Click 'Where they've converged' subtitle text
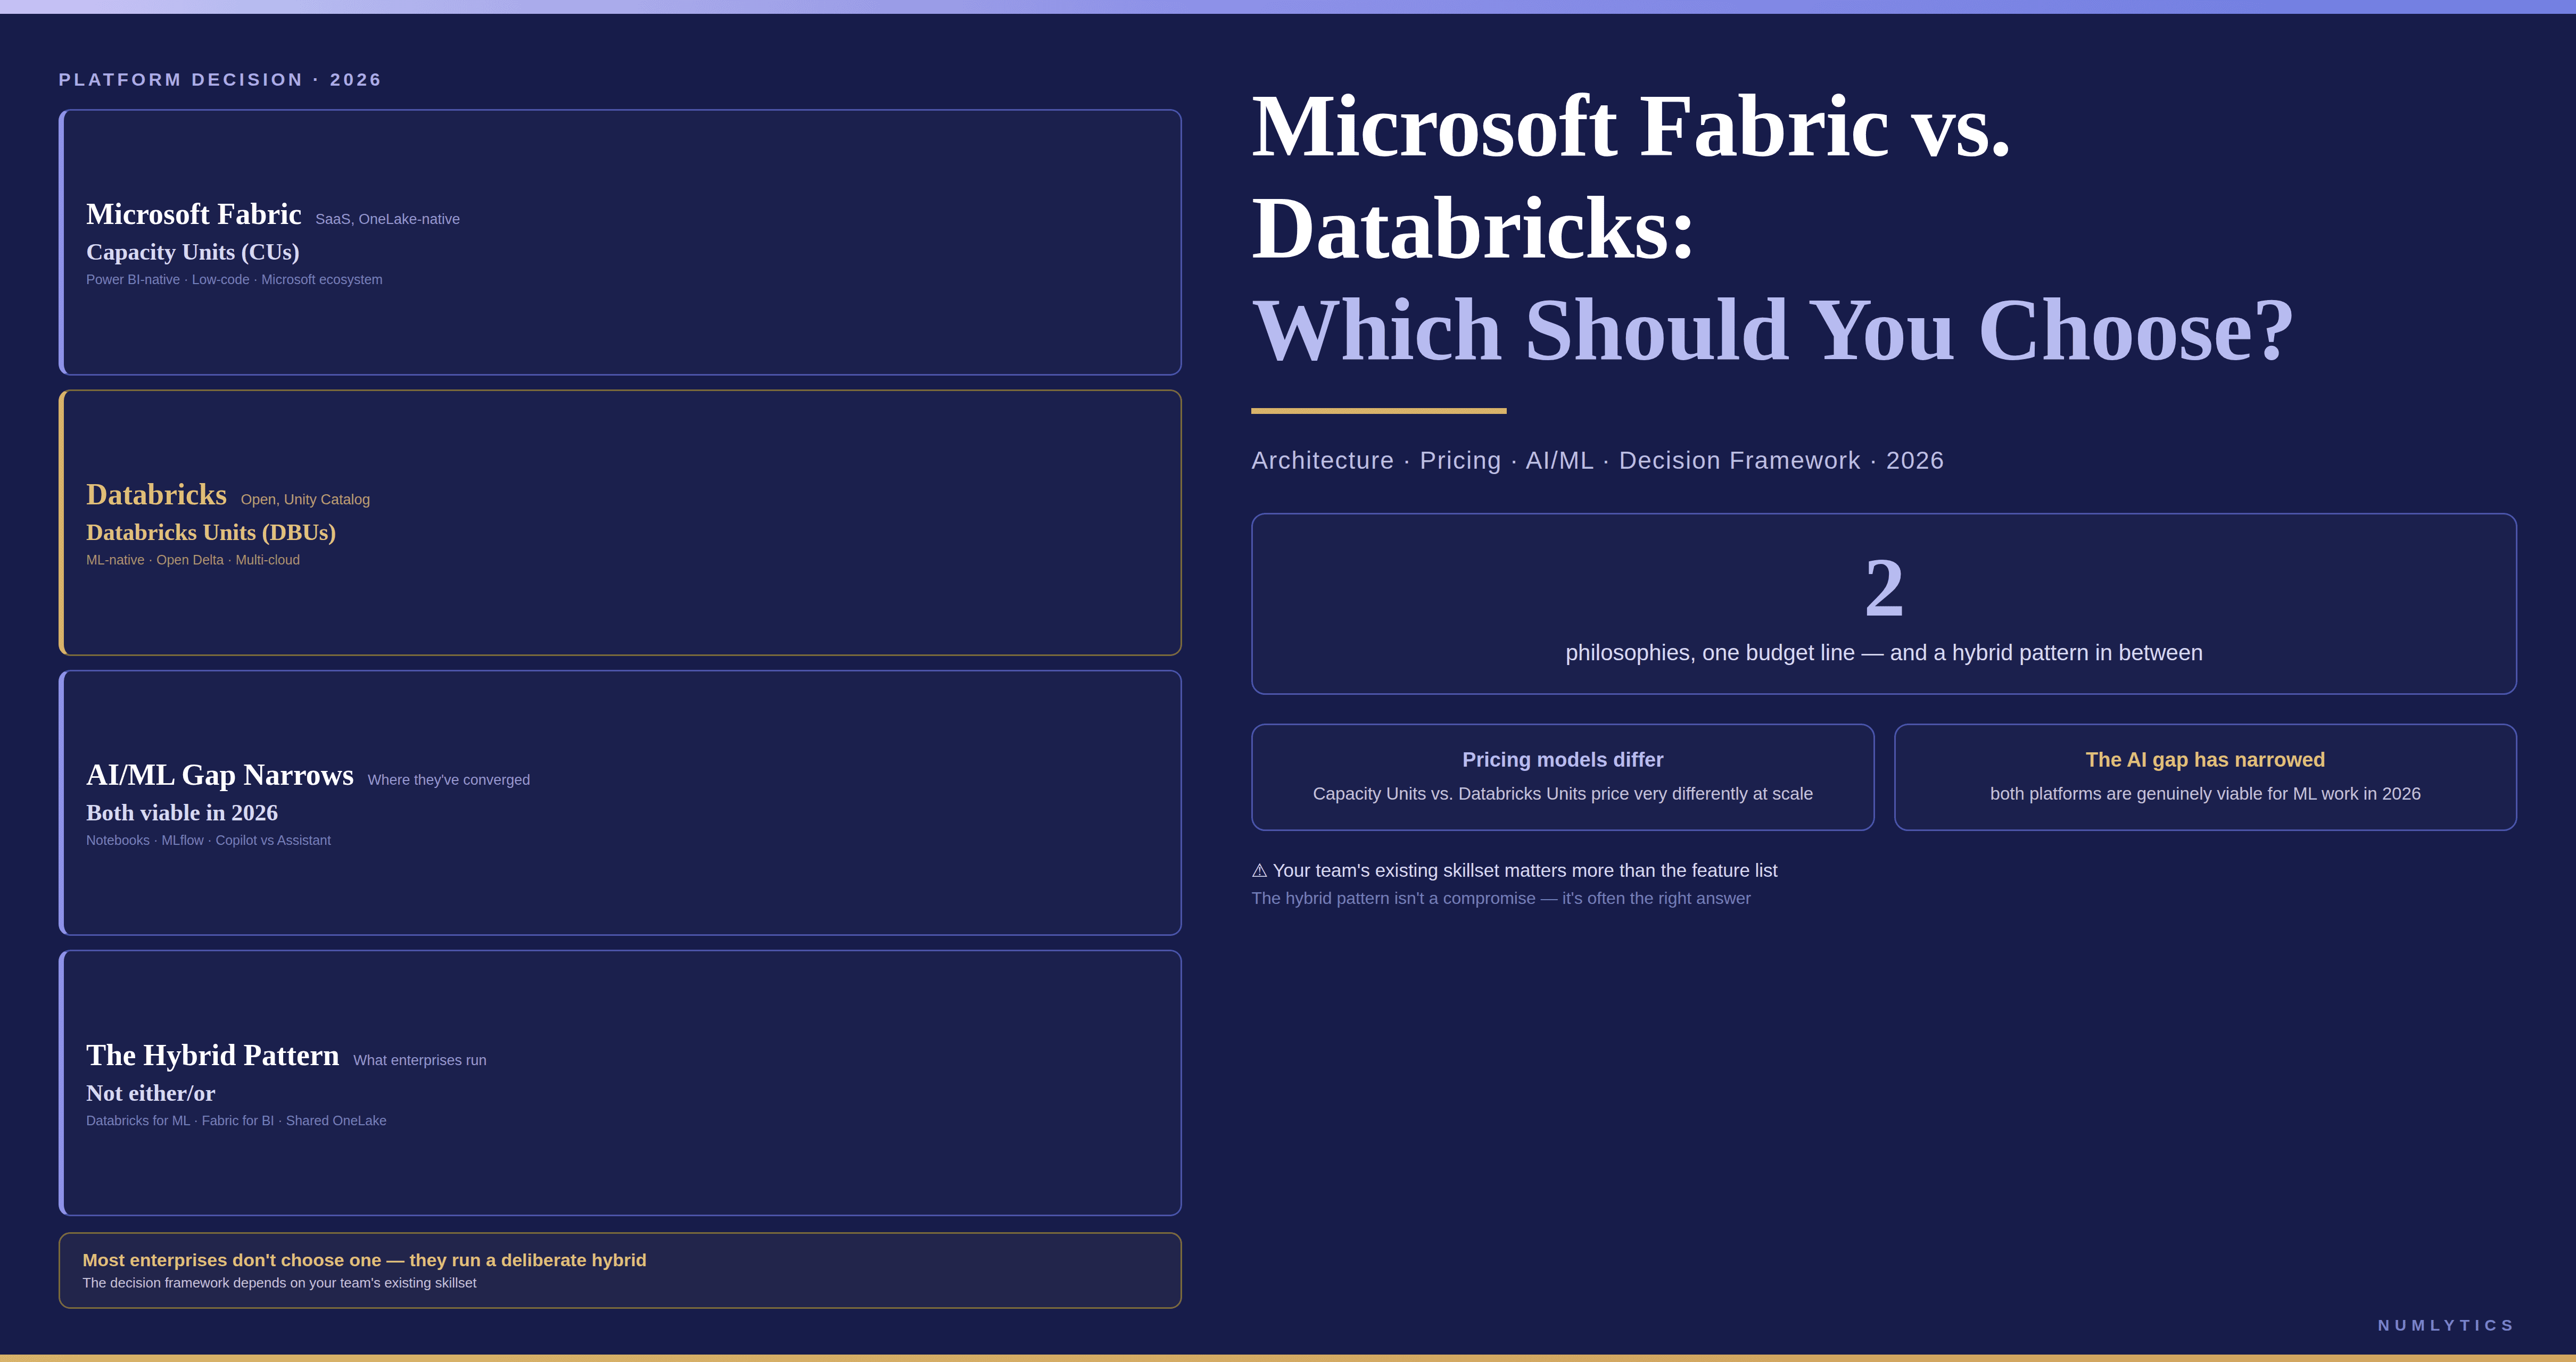This screenshot has height=1362, width=2576. tap(449, 780)
